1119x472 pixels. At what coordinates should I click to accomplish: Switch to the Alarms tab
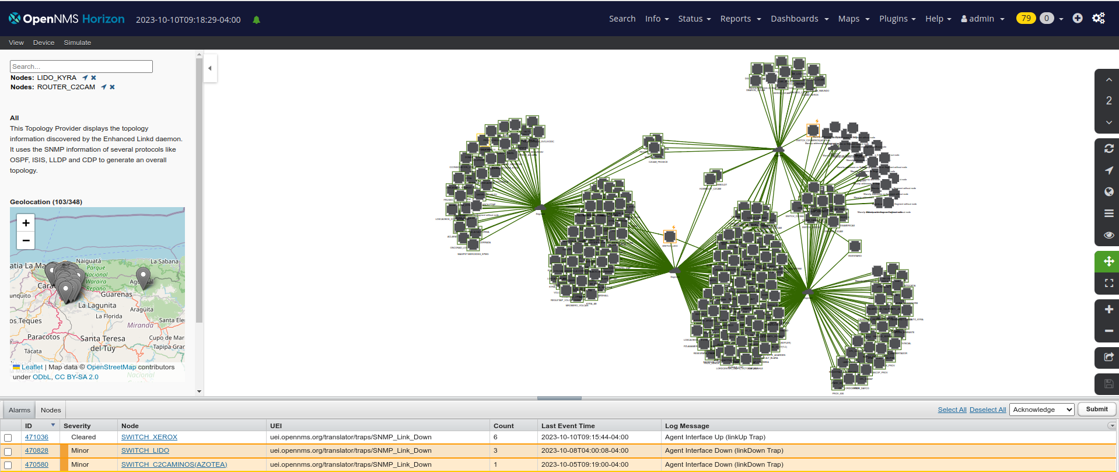[19, 410]
